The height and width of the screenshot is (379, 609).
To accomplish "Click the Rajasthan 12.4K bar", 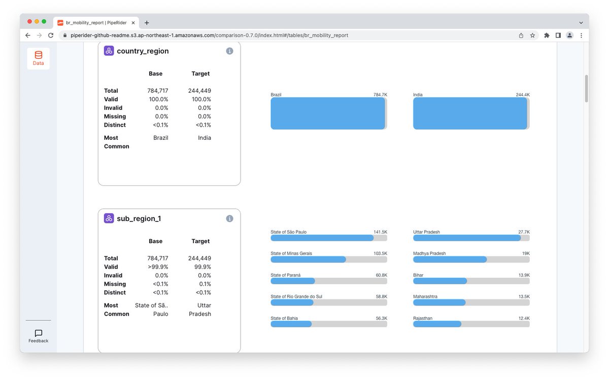I will point(471,324).
